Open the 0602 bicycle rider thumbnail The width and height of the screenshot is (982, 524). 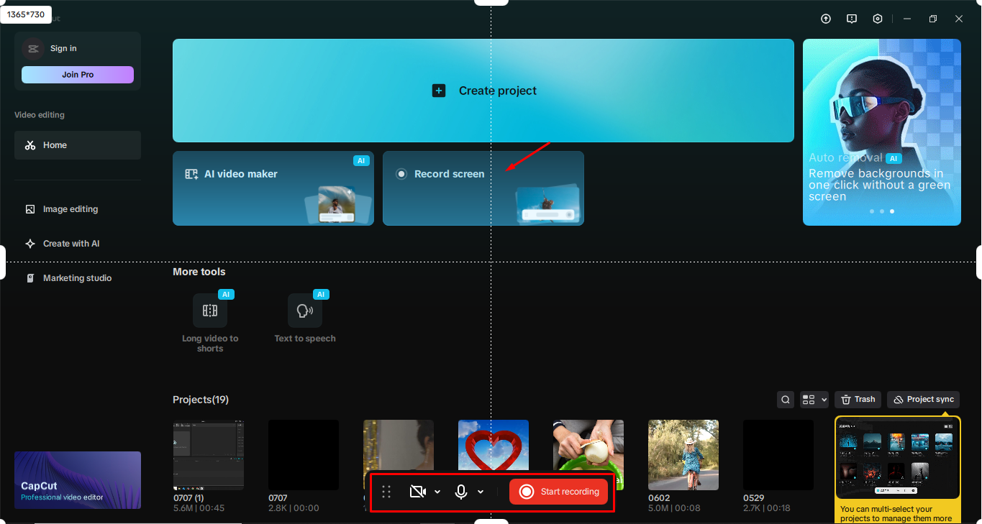pyautogui.click(x=683, y=455)
